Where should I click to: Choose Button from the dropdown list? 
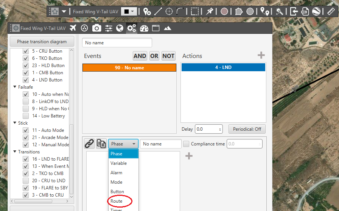coord(123,192)
